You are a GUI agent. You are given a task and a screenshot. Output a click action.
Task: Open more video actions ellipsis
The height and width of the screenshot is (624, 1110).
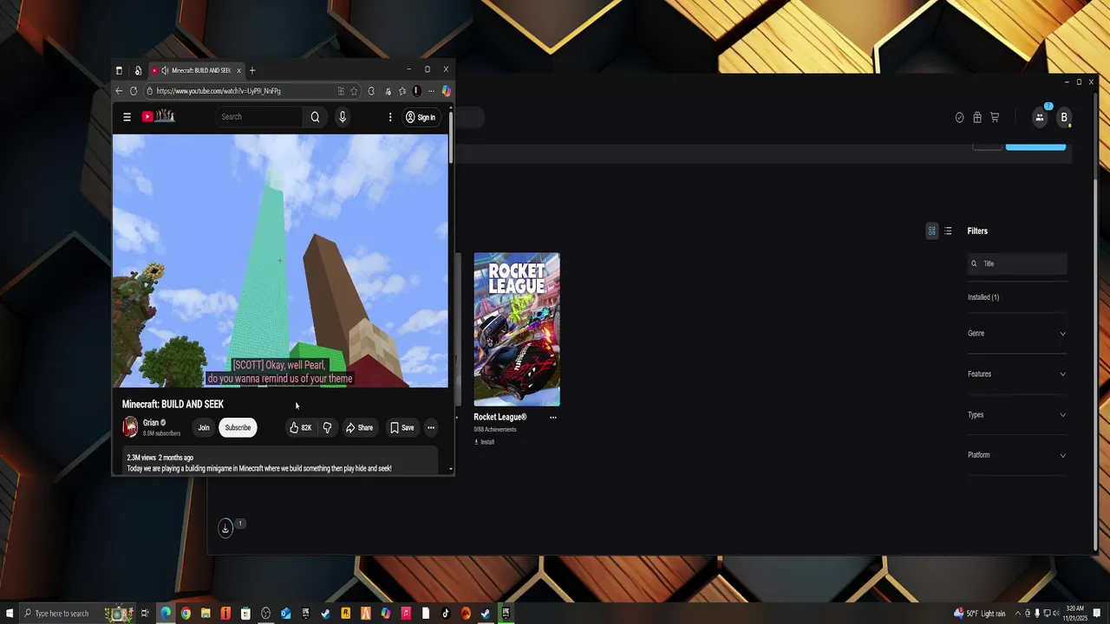(431, 427)
